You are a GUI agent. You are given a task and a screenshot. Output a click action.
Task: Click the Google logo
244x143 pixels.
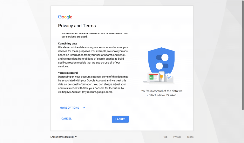(65, 17)
